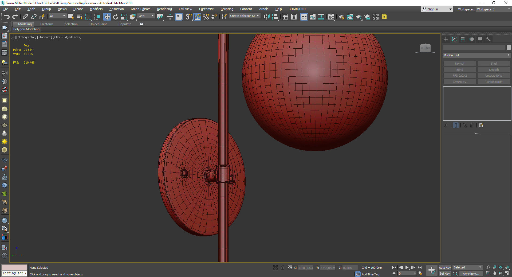Toggle Spinner Snap button

pyautogui.click(x=214, y=17)
